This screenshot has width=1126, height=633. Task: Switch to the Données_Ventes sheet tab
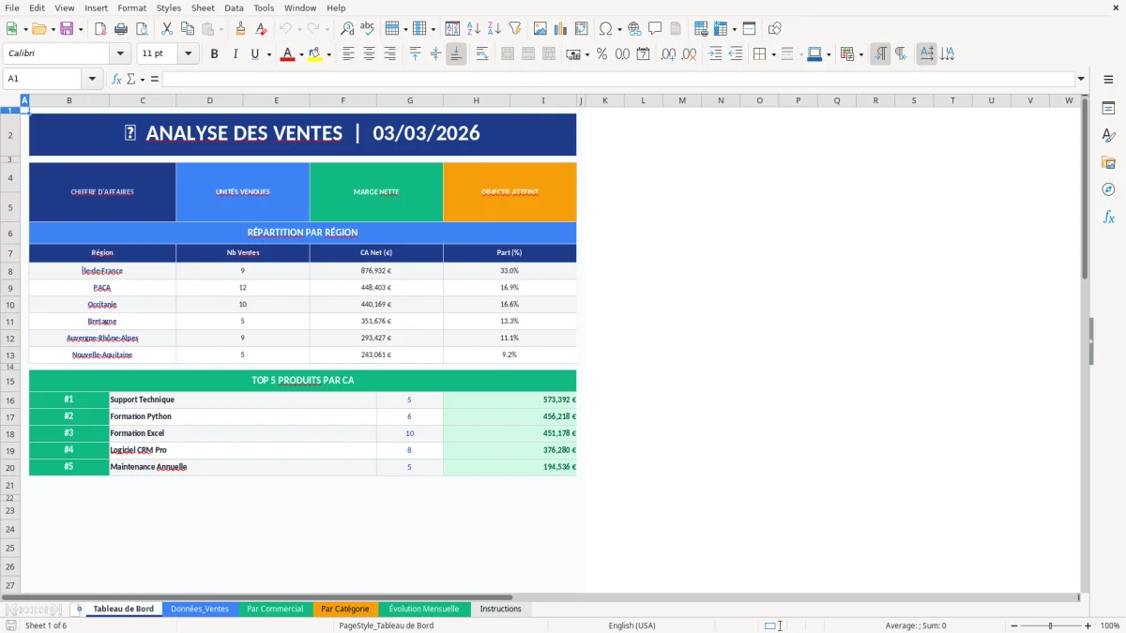coord(197,609)
